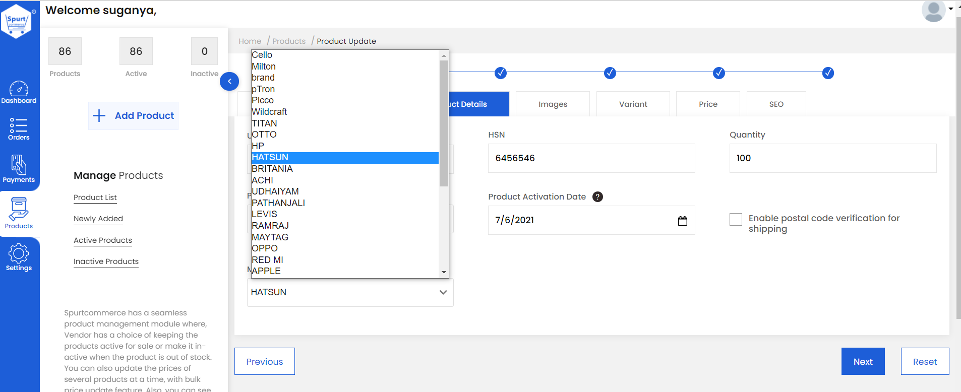Select RED MI option
The height and width of the screenshot is (392, 961).
coord(345,260)
